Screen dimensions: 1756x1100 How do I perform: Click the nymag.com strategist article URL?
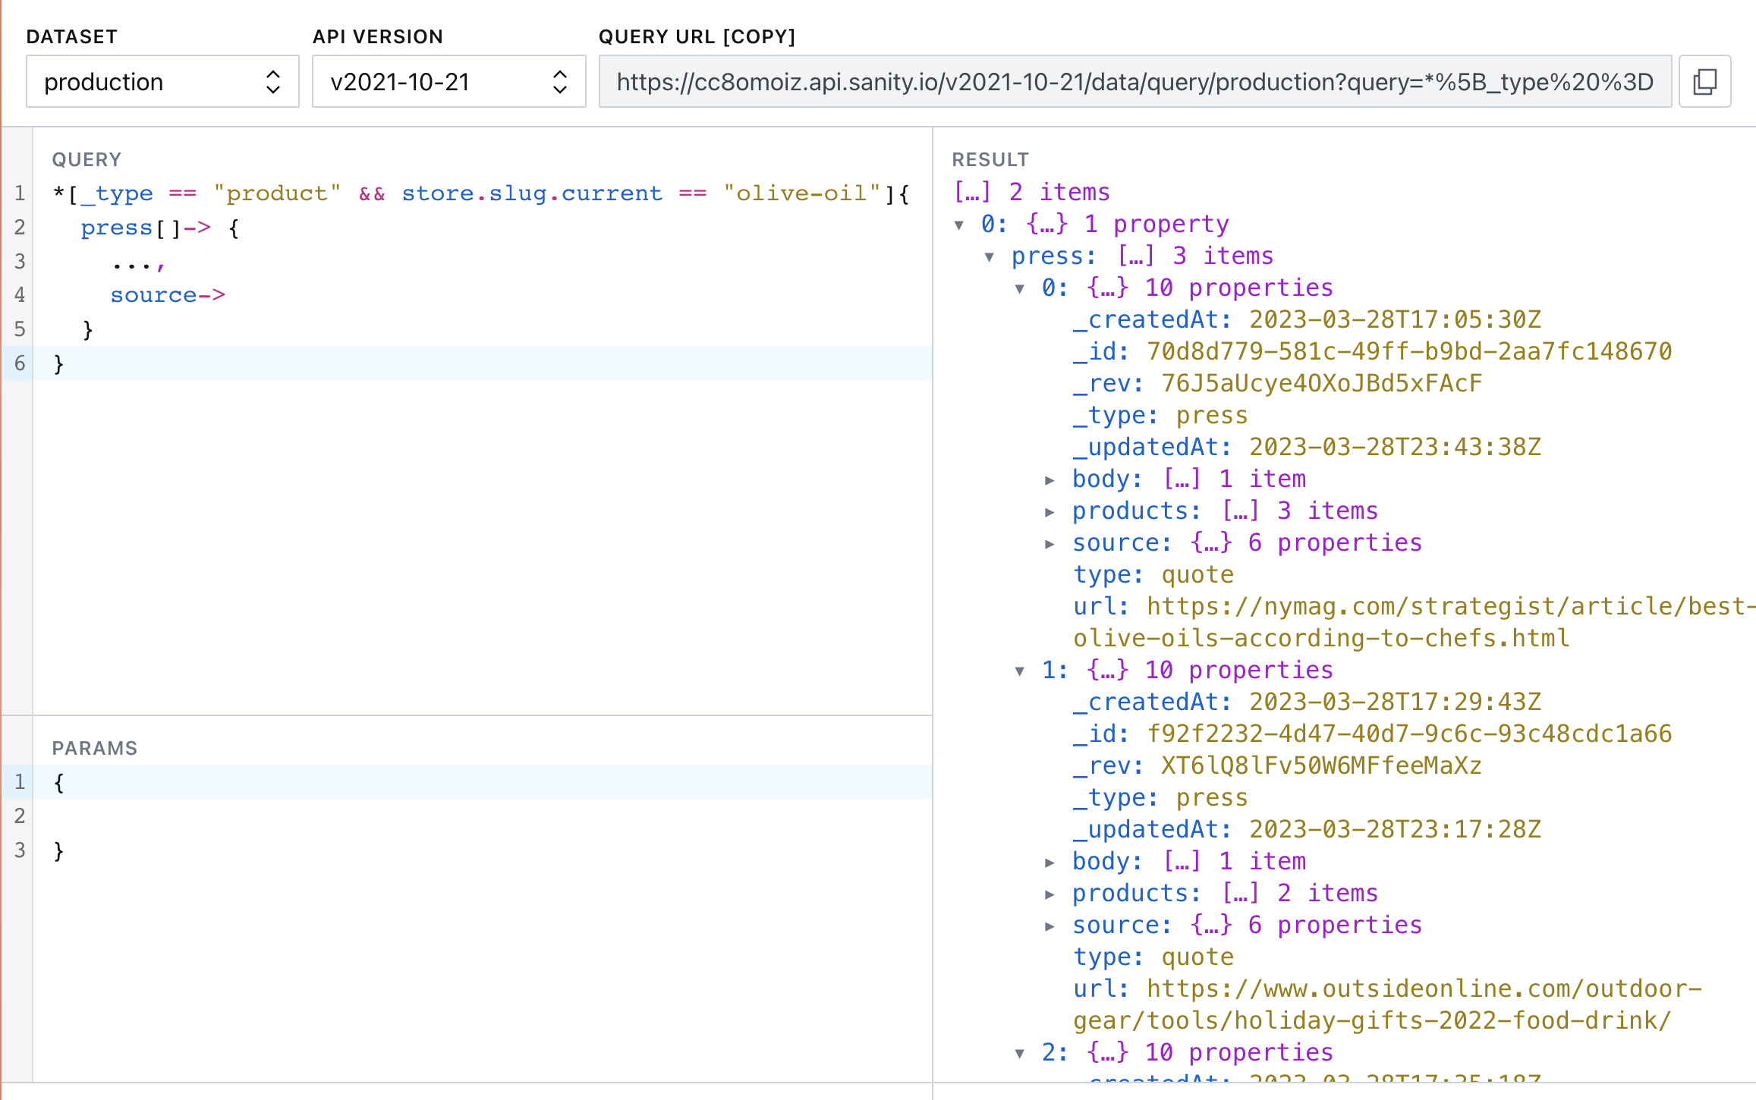click(x=1442, y=607)
